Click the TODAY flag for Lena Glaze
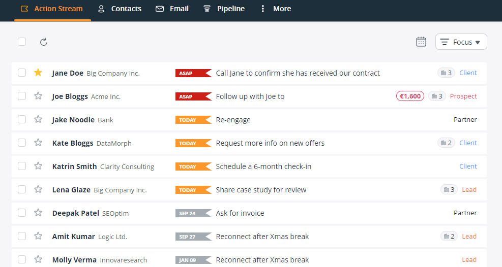 193,190
